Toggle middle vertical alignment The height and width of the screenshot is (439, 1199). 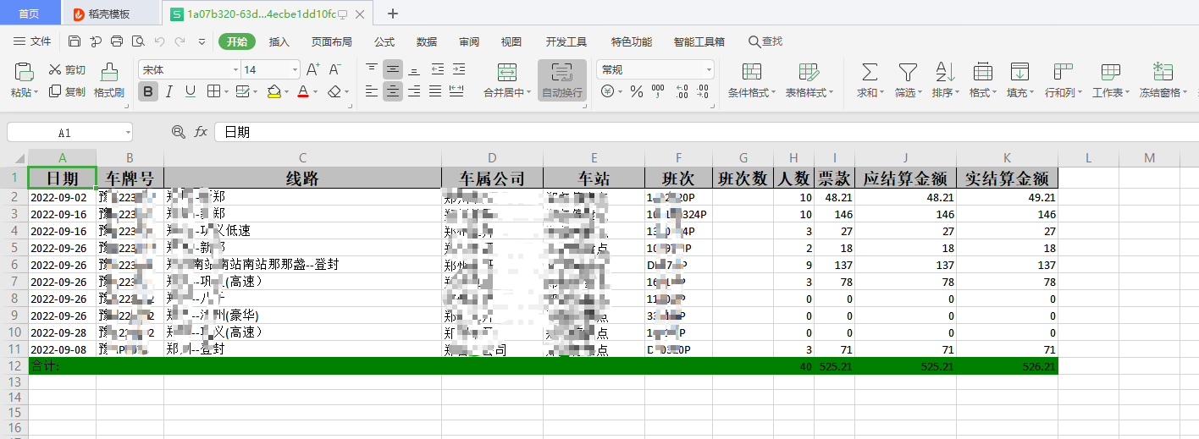point(393,69)
